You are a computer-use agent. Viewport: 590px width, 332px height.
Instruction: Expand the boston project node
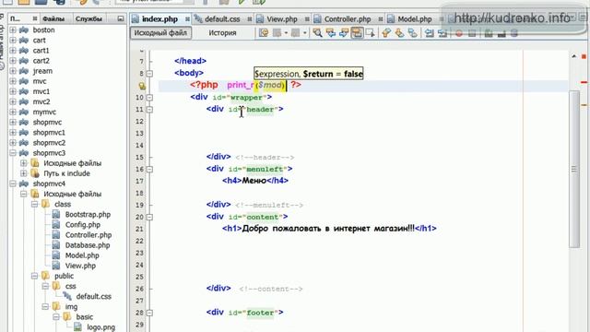tap(13, 30)
